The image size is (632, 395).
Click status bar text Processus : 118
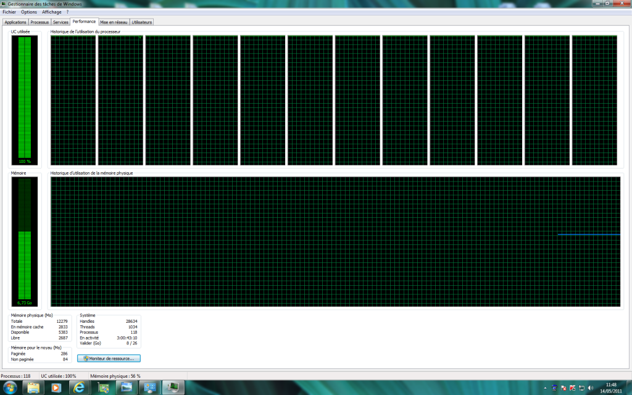[x=15, y=376]
